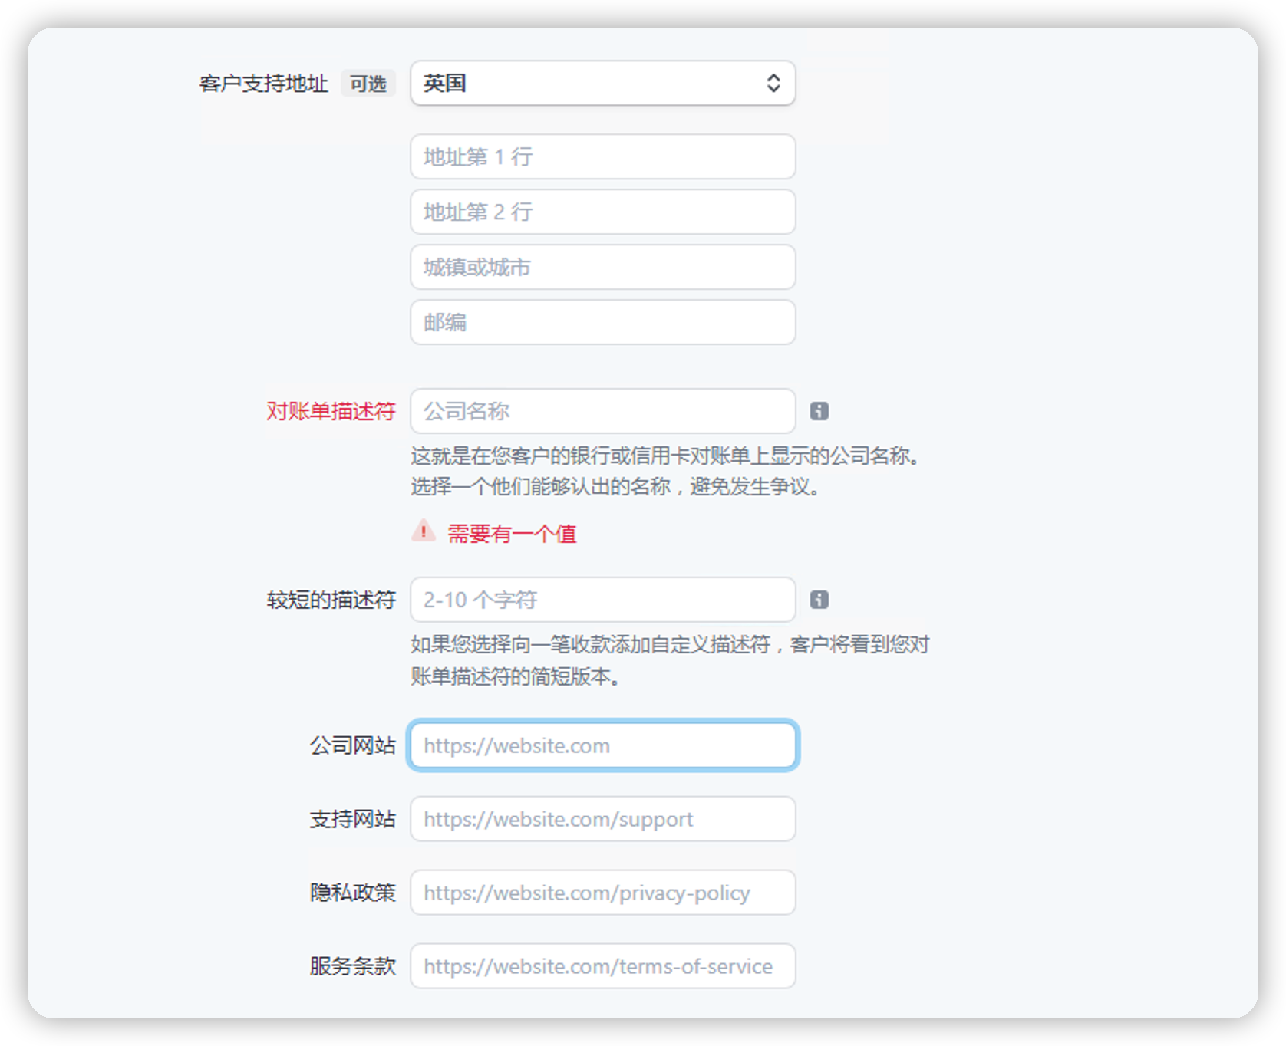
Task: Click the red warning triangle icon
Action: (423, 531)
